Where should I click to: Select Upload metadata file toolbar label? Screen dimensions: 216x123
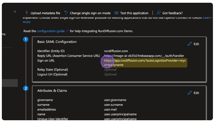coord(45,13)
